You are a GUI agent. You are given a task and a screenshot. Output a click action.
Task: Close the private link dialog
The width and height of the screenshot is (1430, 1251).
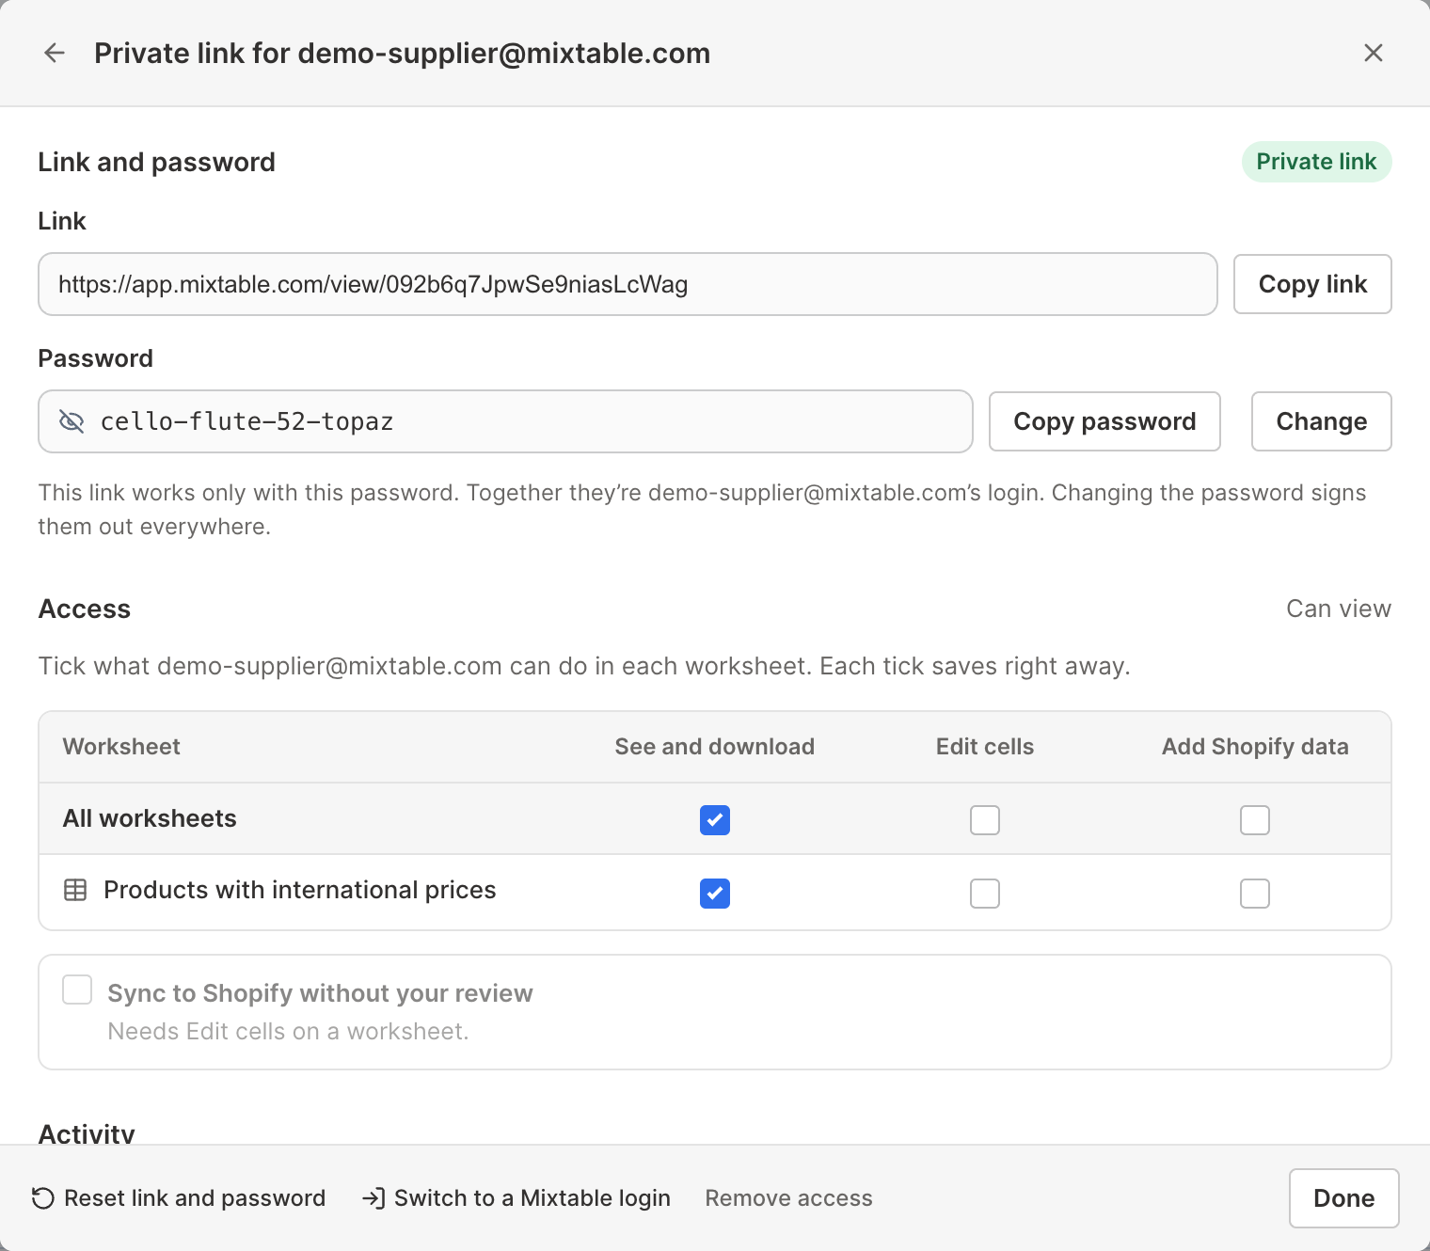tap(1374, 53)
